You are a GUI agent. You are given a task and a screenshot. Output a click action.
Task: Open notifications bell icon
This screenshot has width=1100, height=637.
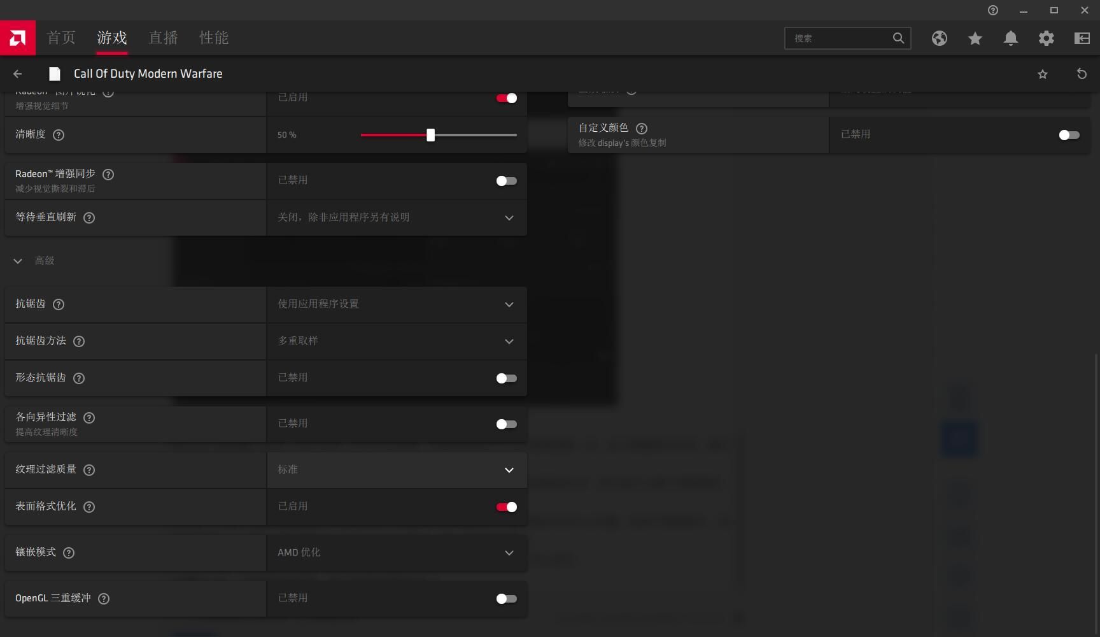coord(1011,38)
